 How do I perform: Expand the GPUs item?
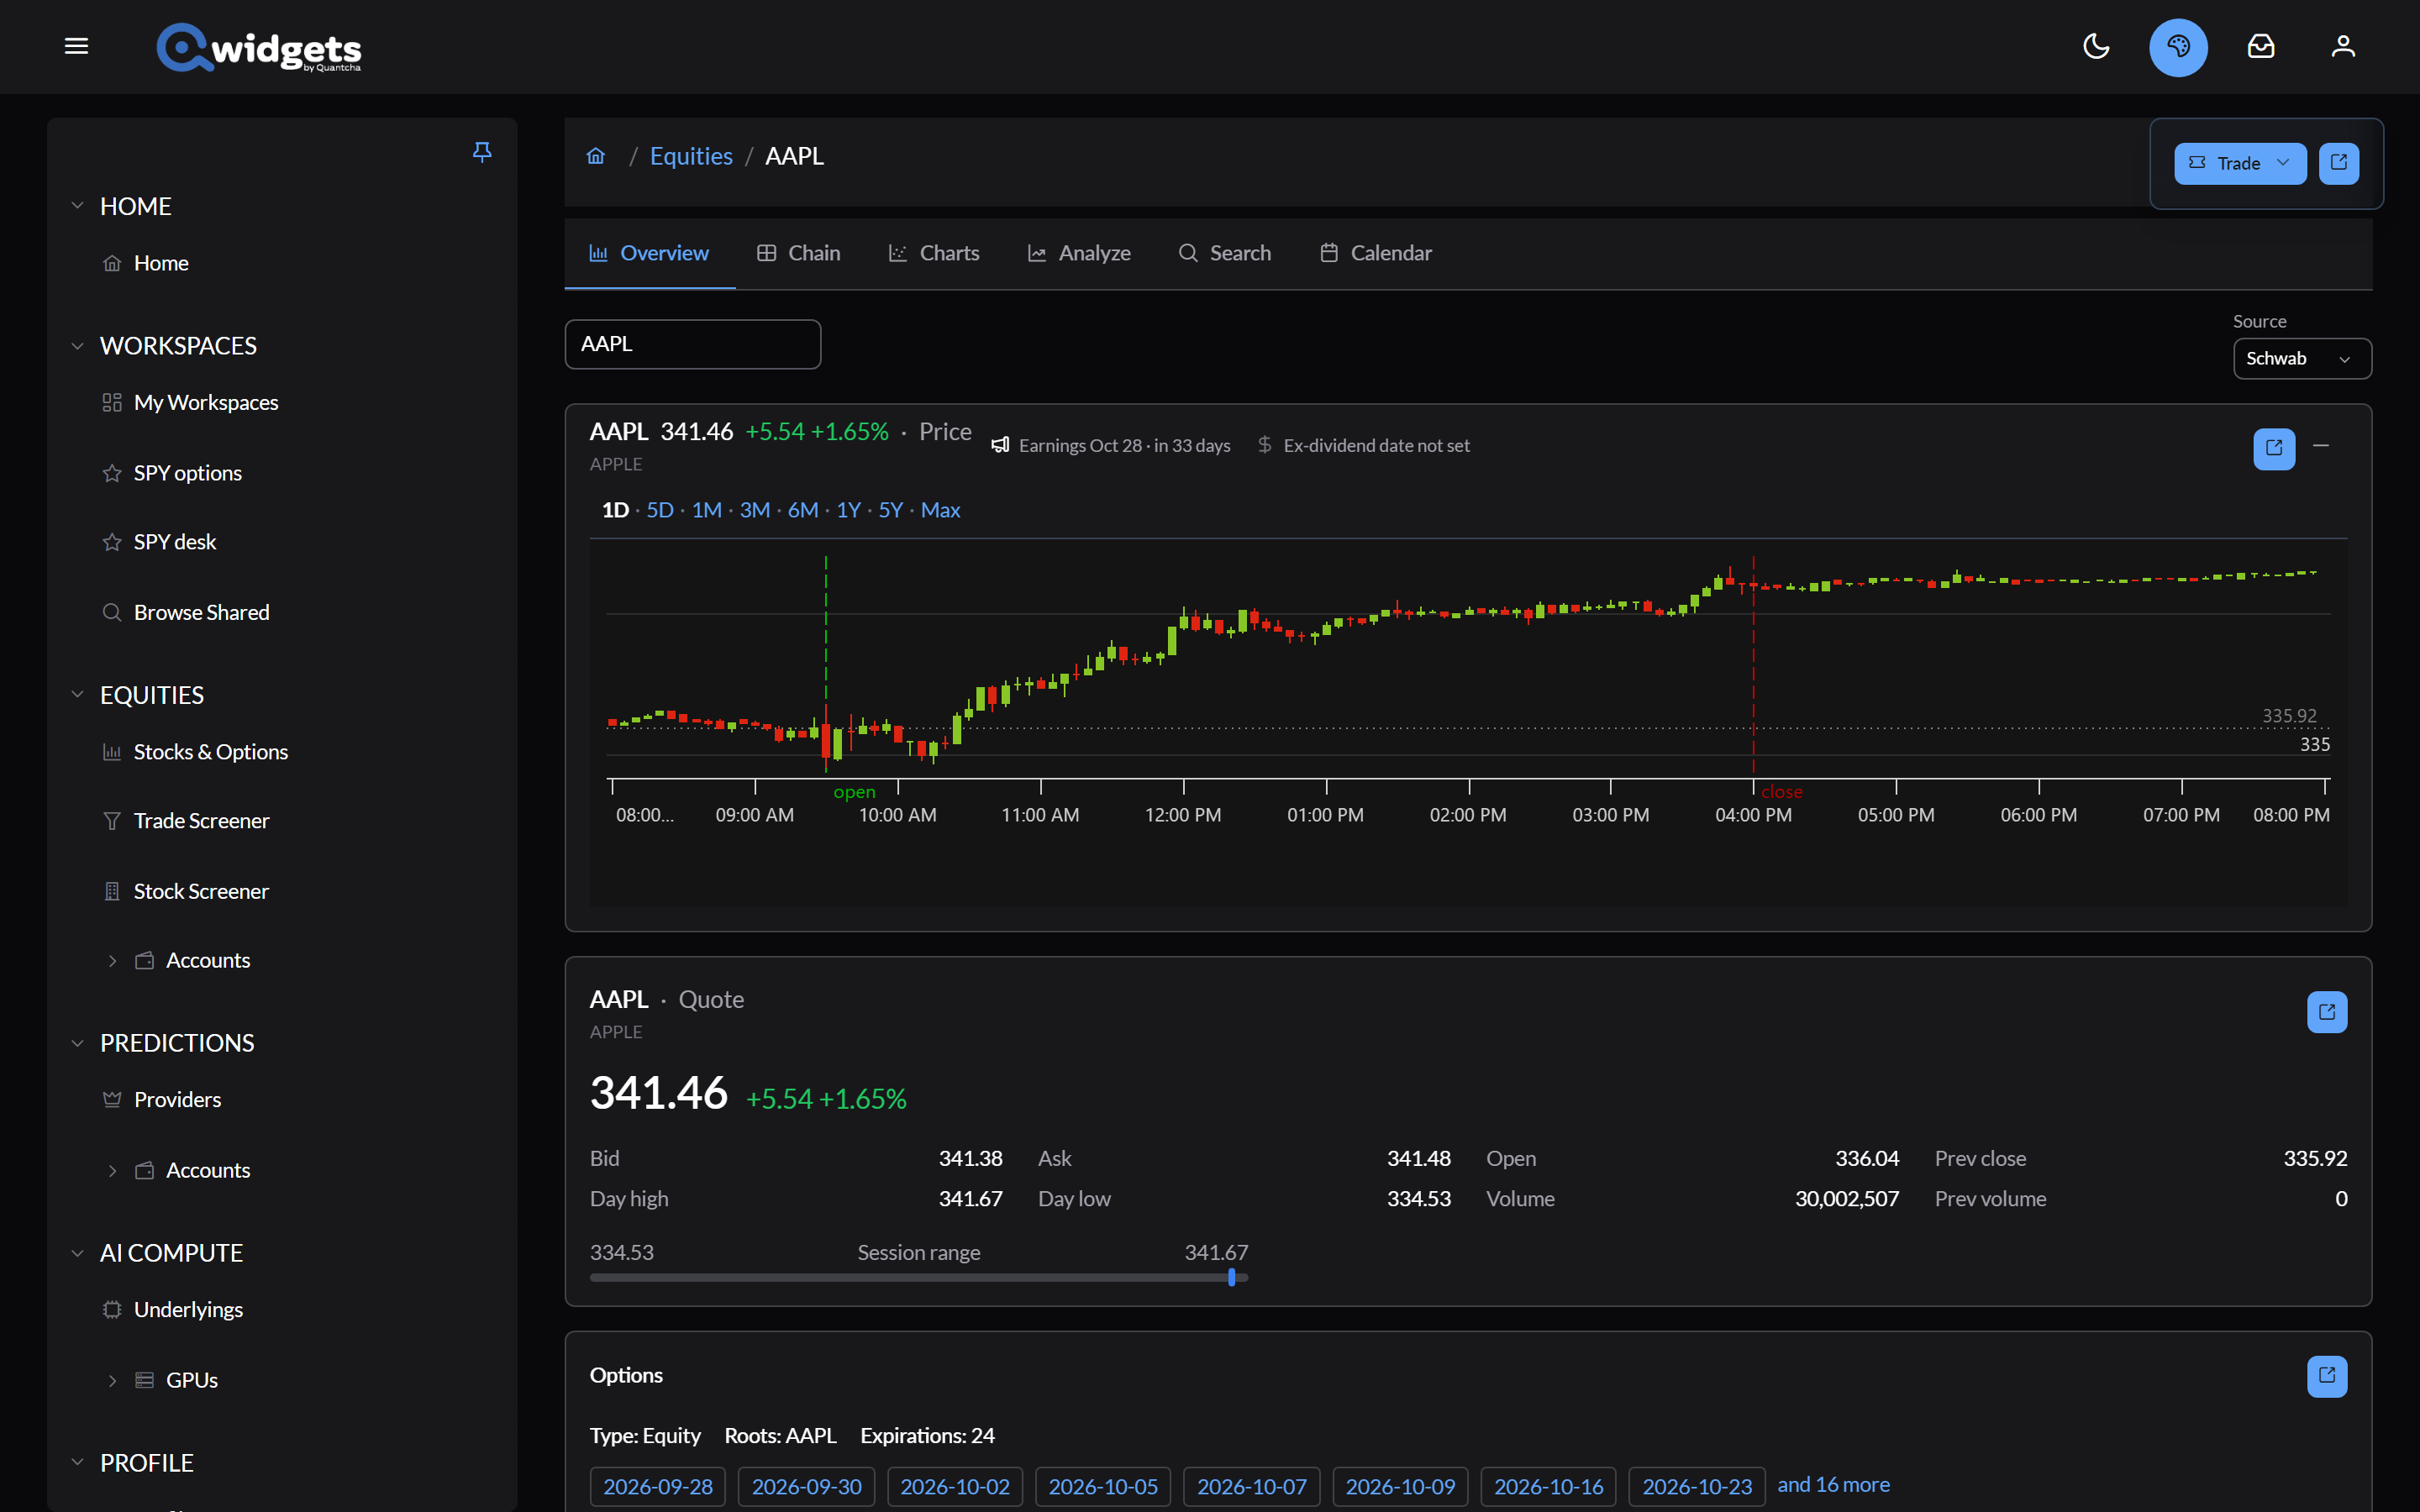pos(112,1380)
